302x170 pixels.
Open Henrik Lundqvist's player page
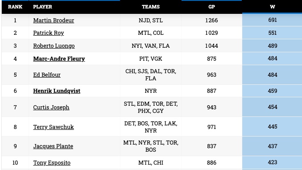pyautogui.click(x=57, y=91)
